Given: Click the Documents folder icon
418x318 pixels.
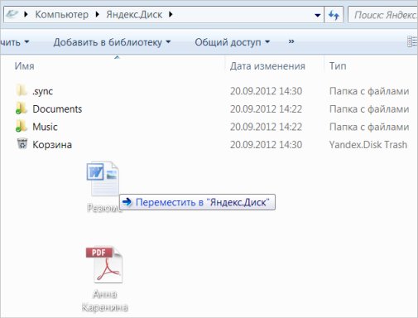Looking at the screenshot, I should [22, 108].
